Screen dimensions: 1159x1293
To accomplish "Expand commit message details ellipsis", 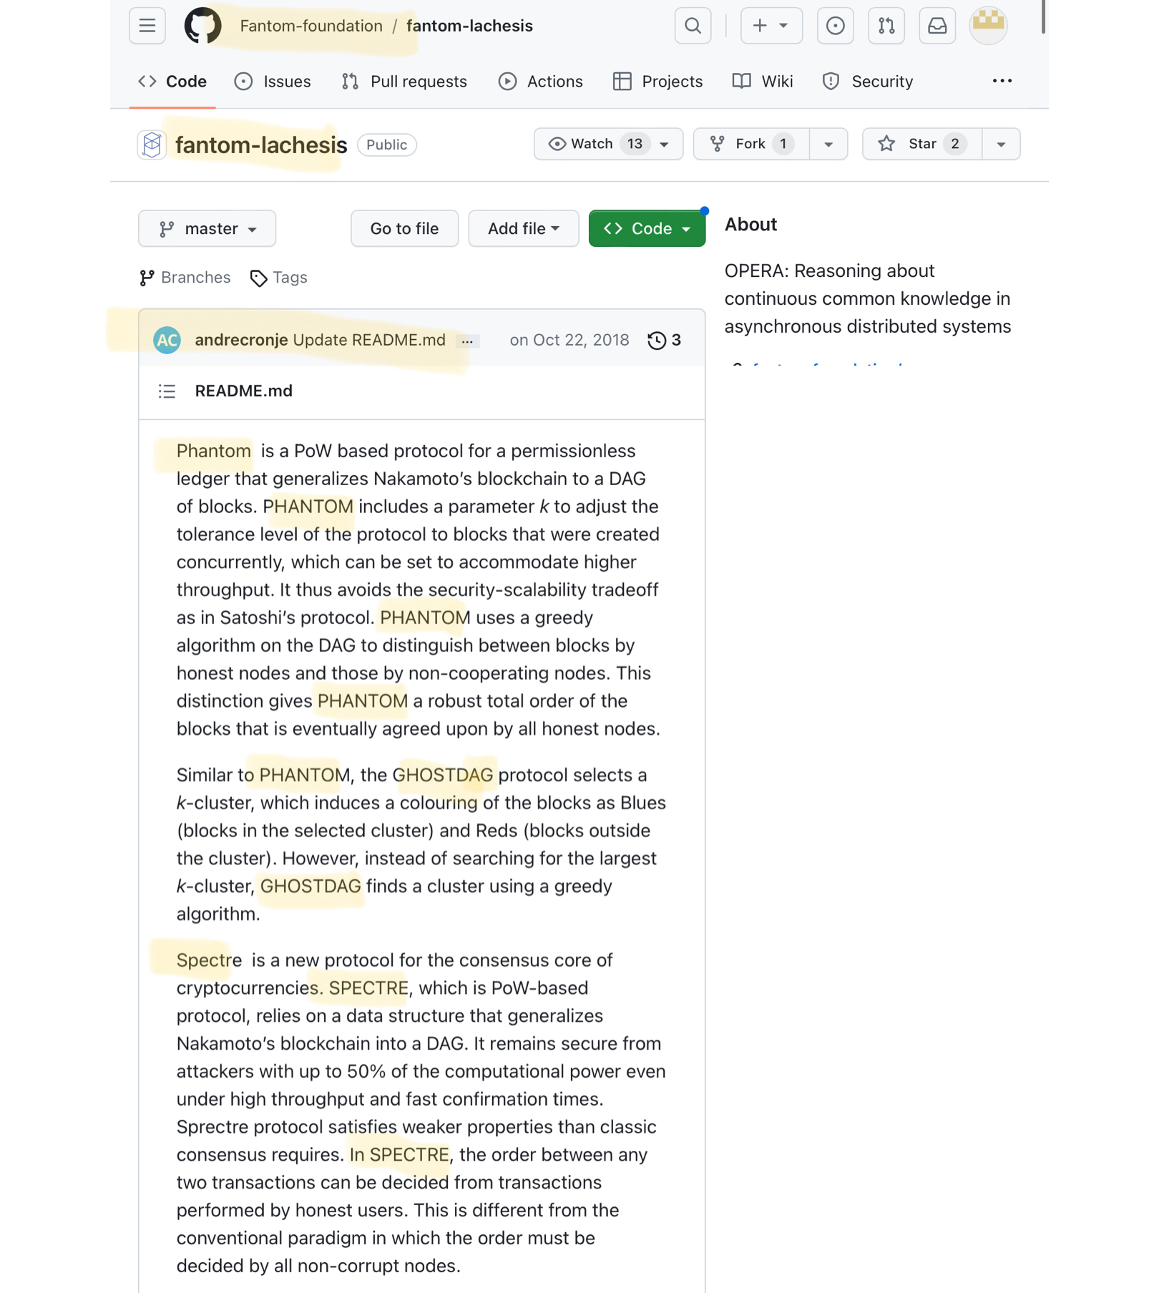I will click(x=467, y=341).
